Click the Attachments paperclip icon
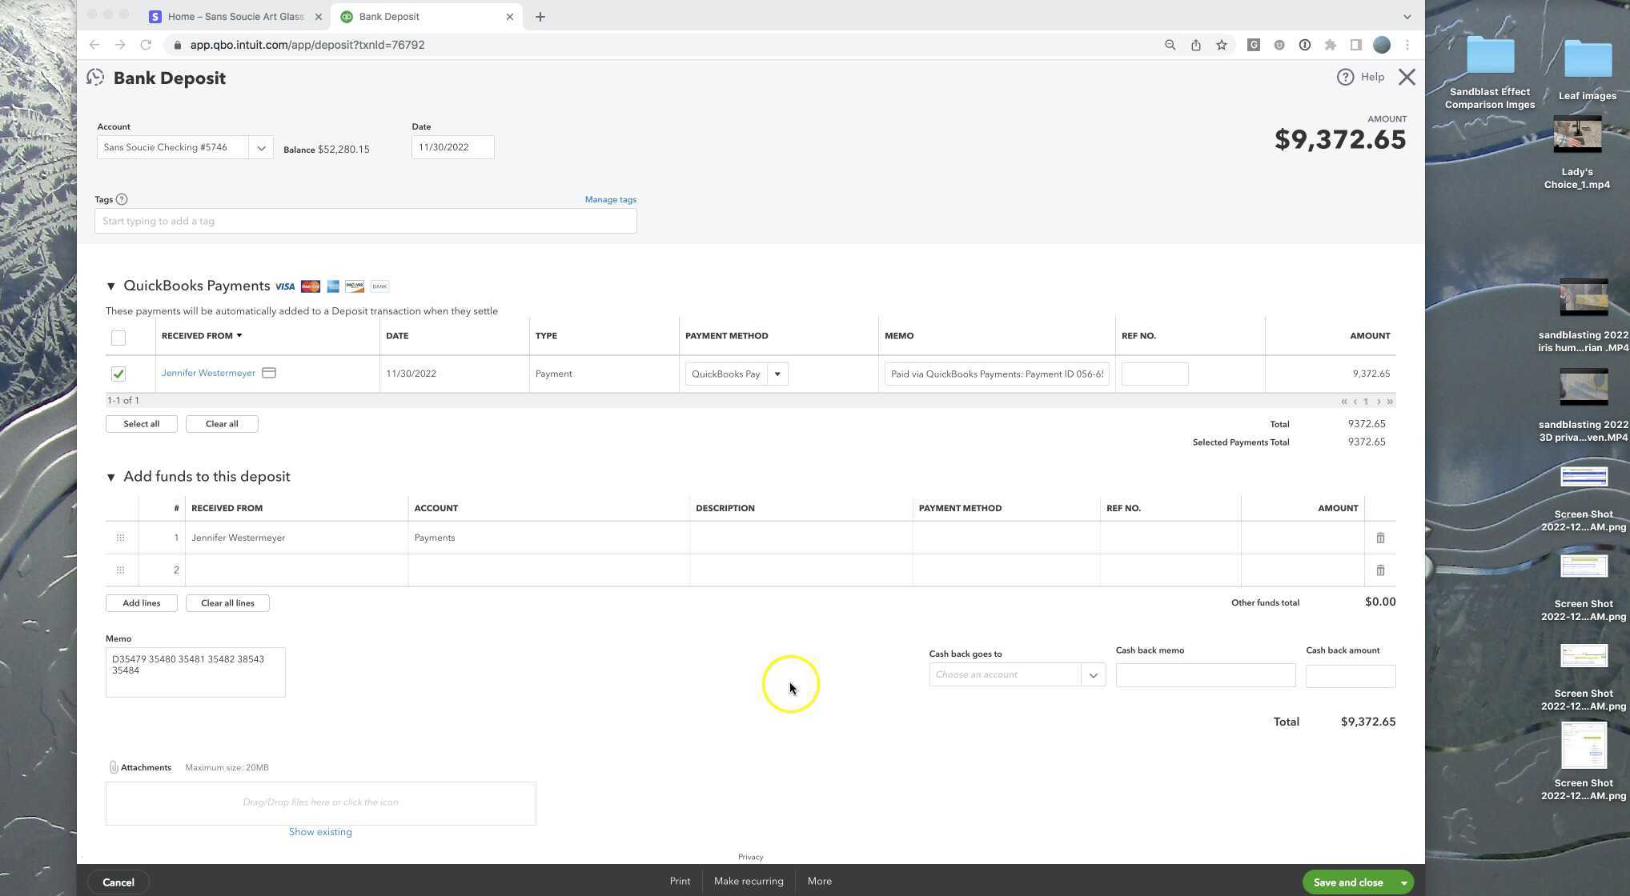The image size is (1630, 896). pos(114,767)
